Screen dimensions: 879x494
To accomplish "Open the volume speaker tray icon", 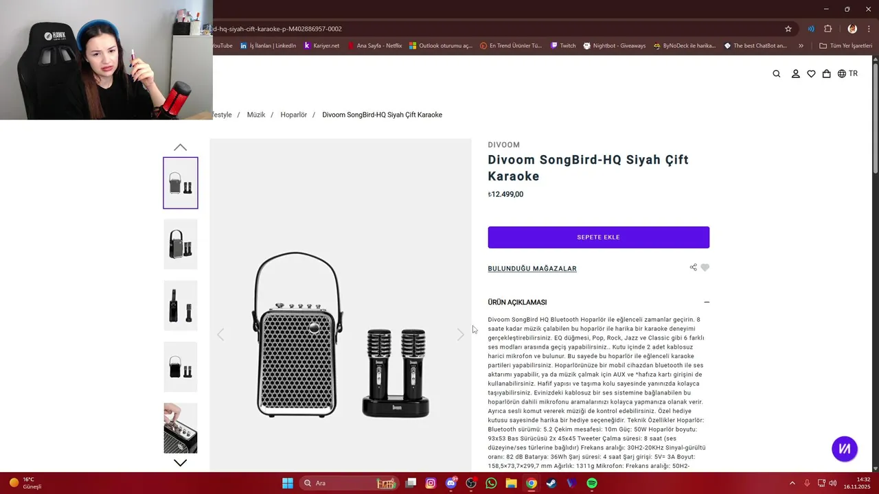I will 833,483.
